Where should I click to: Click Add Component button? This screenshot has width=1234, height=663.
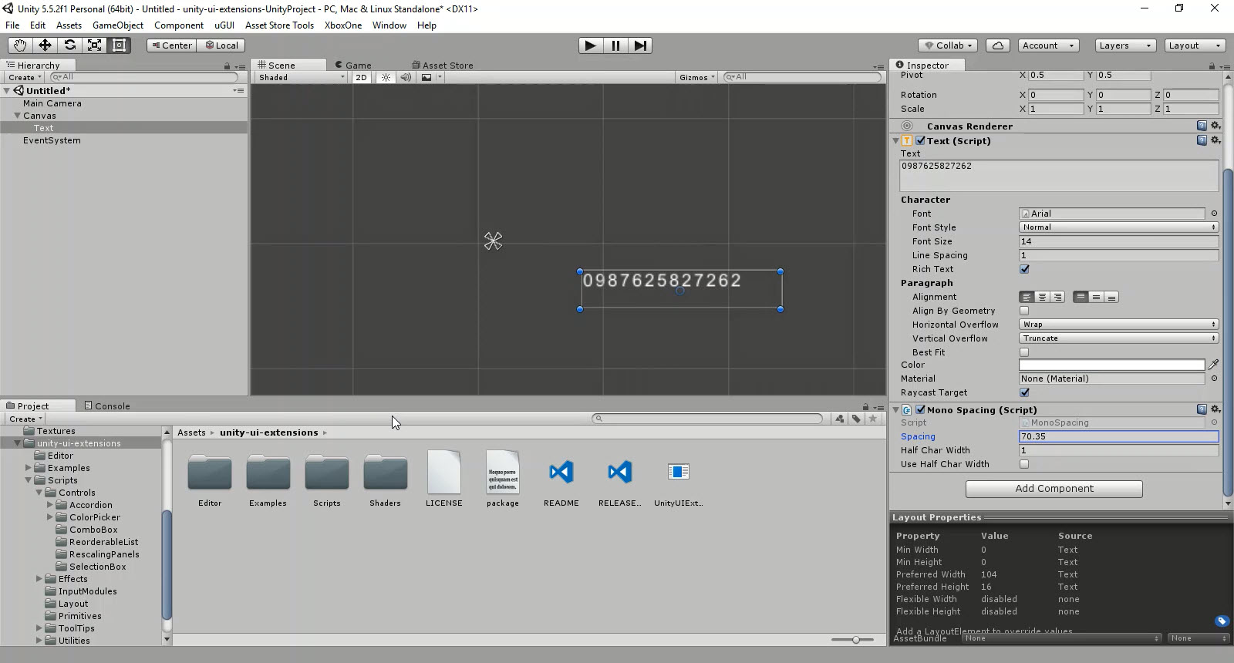[x=1054, y=489]
